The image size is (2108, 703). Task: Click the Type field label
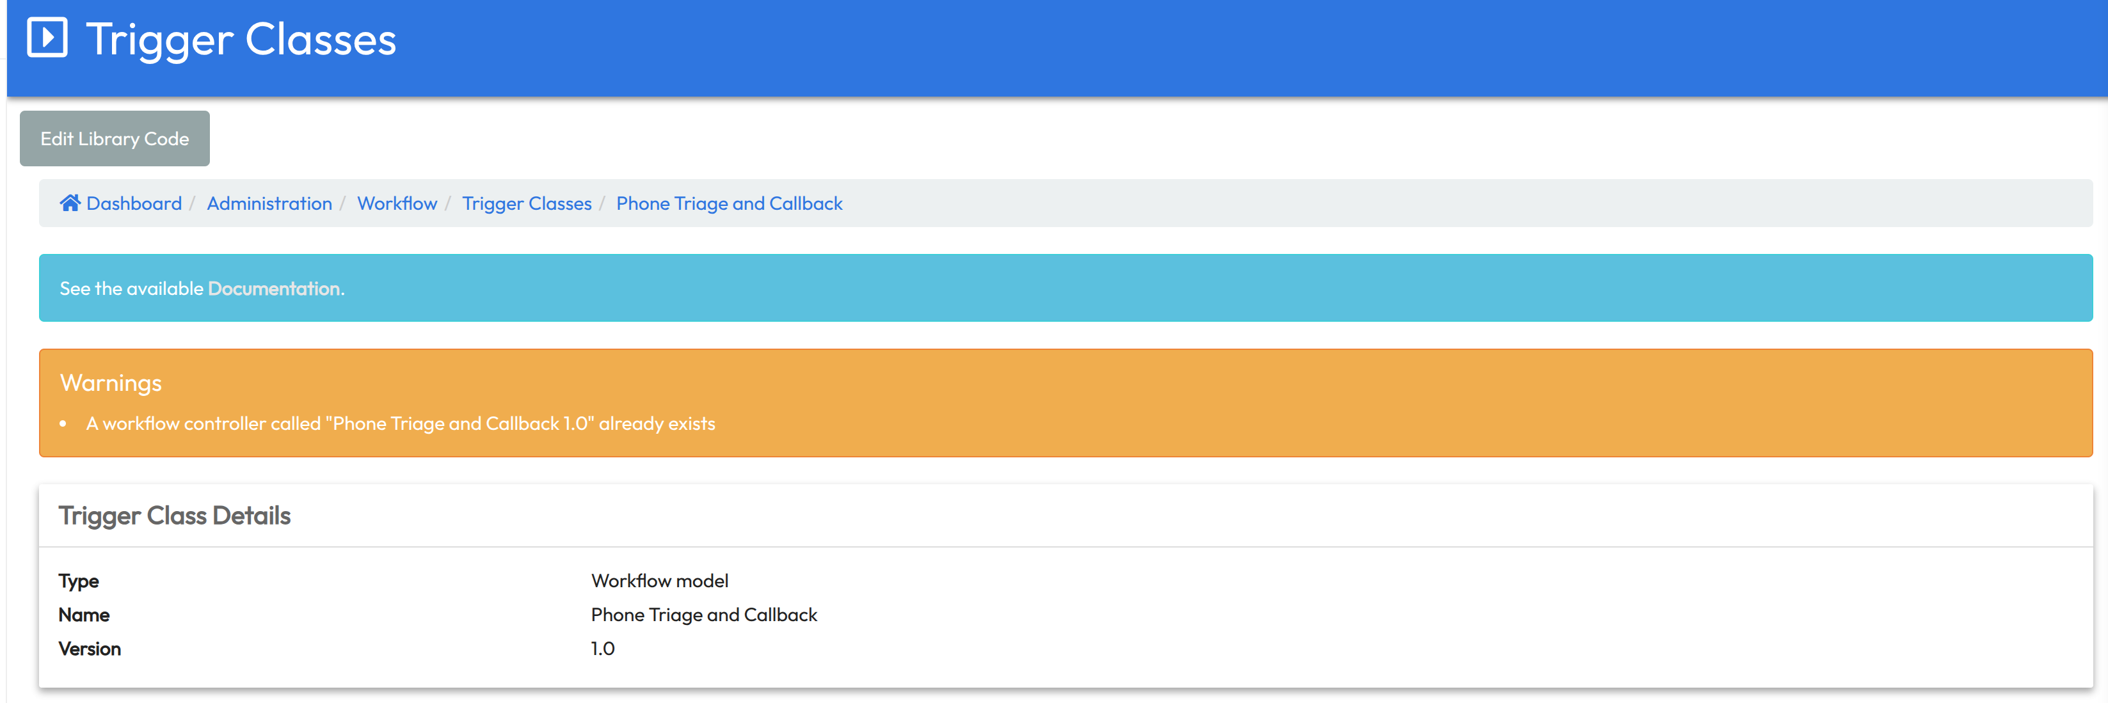point(79,581)
